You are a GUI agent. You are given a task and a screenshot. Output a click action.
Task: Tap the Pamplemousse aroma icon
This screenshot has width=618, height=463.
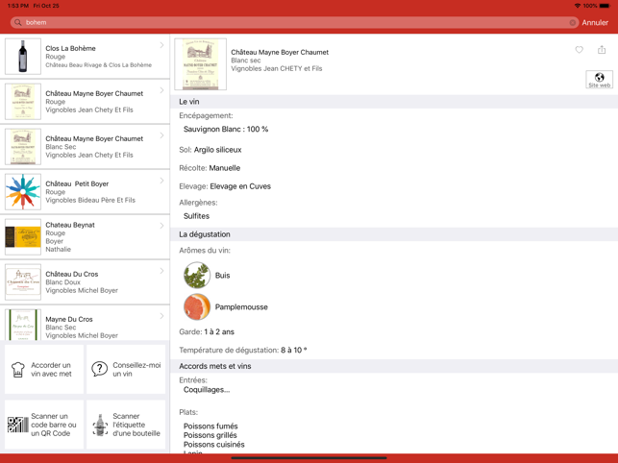click(x=197, y=306)
